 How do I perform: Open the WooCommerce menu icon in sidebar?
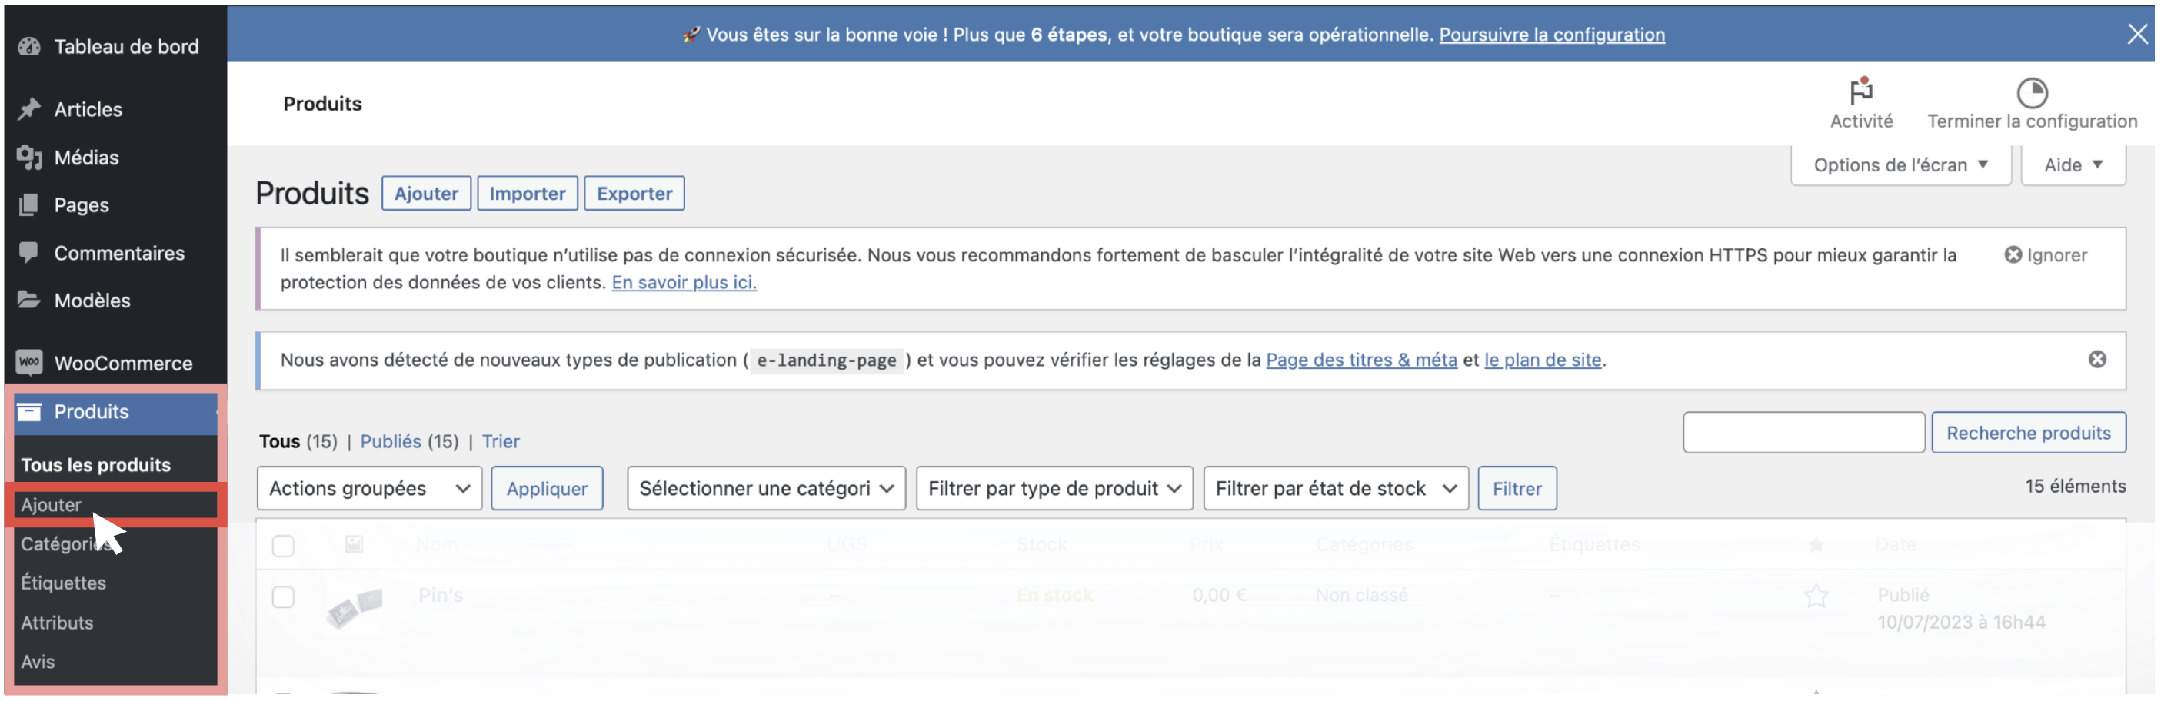click(29, 363)
